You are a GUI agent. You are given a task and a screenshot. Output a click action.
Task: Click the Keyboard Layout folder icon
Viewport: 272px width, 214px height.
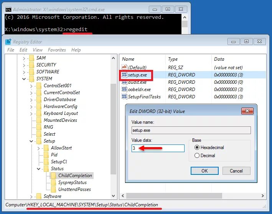coord(39,114)
